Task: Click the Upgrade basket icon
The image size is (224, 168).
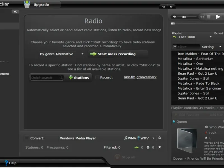Action: tap(27, 4)
